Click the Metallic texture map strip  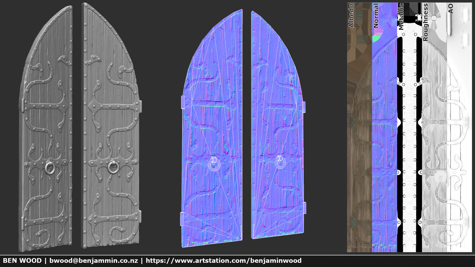409,128
